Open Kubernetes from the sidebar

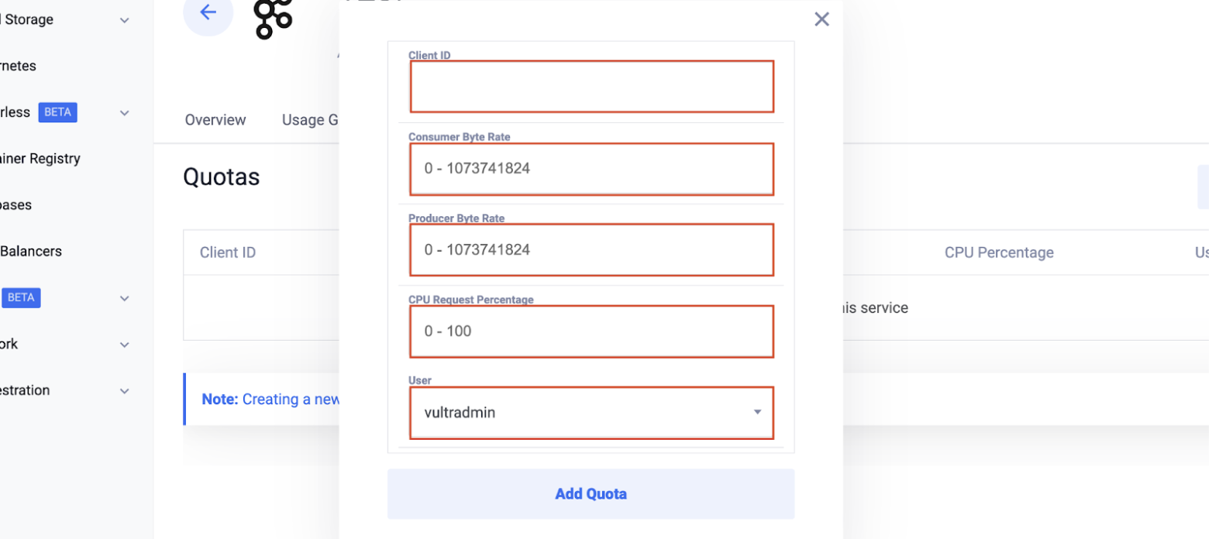click(x=18, y=66)
